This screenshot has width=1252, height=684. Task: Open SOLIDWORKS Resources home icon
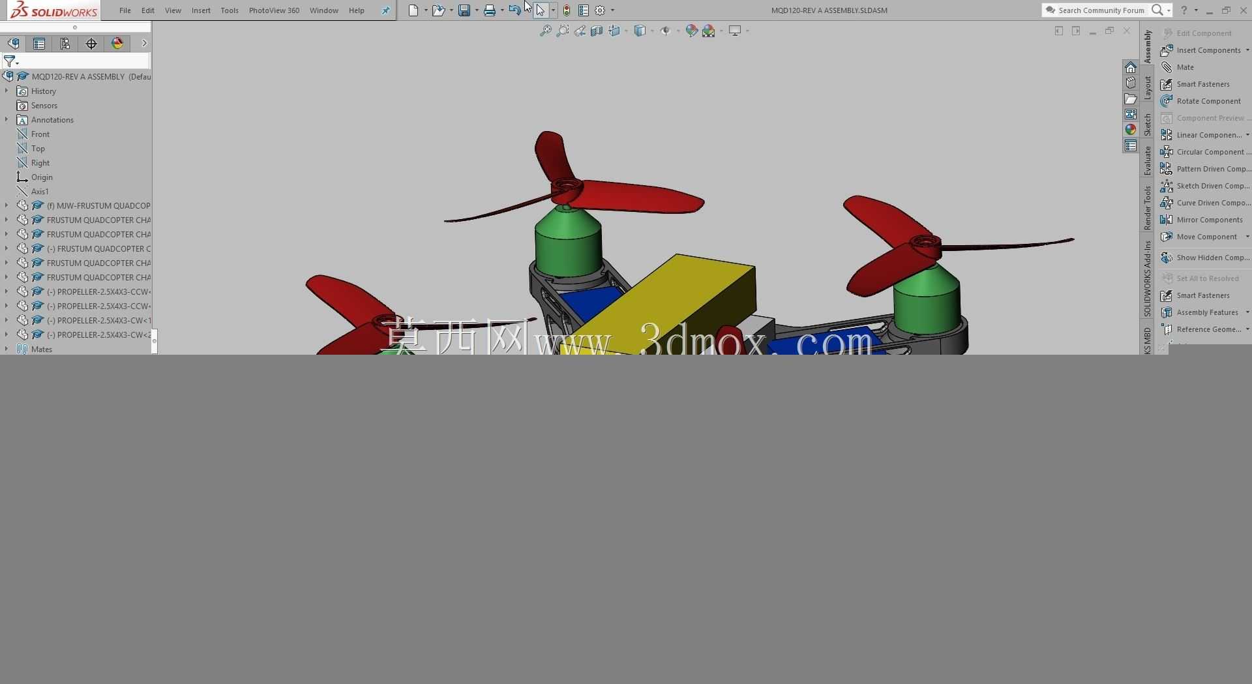click(1131, 68)
